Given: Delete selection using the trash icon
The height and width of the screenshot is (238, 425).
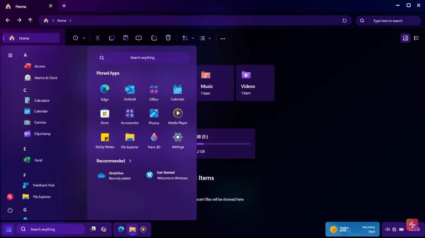Looking at the screenshot, I should (x=168, y=38).
